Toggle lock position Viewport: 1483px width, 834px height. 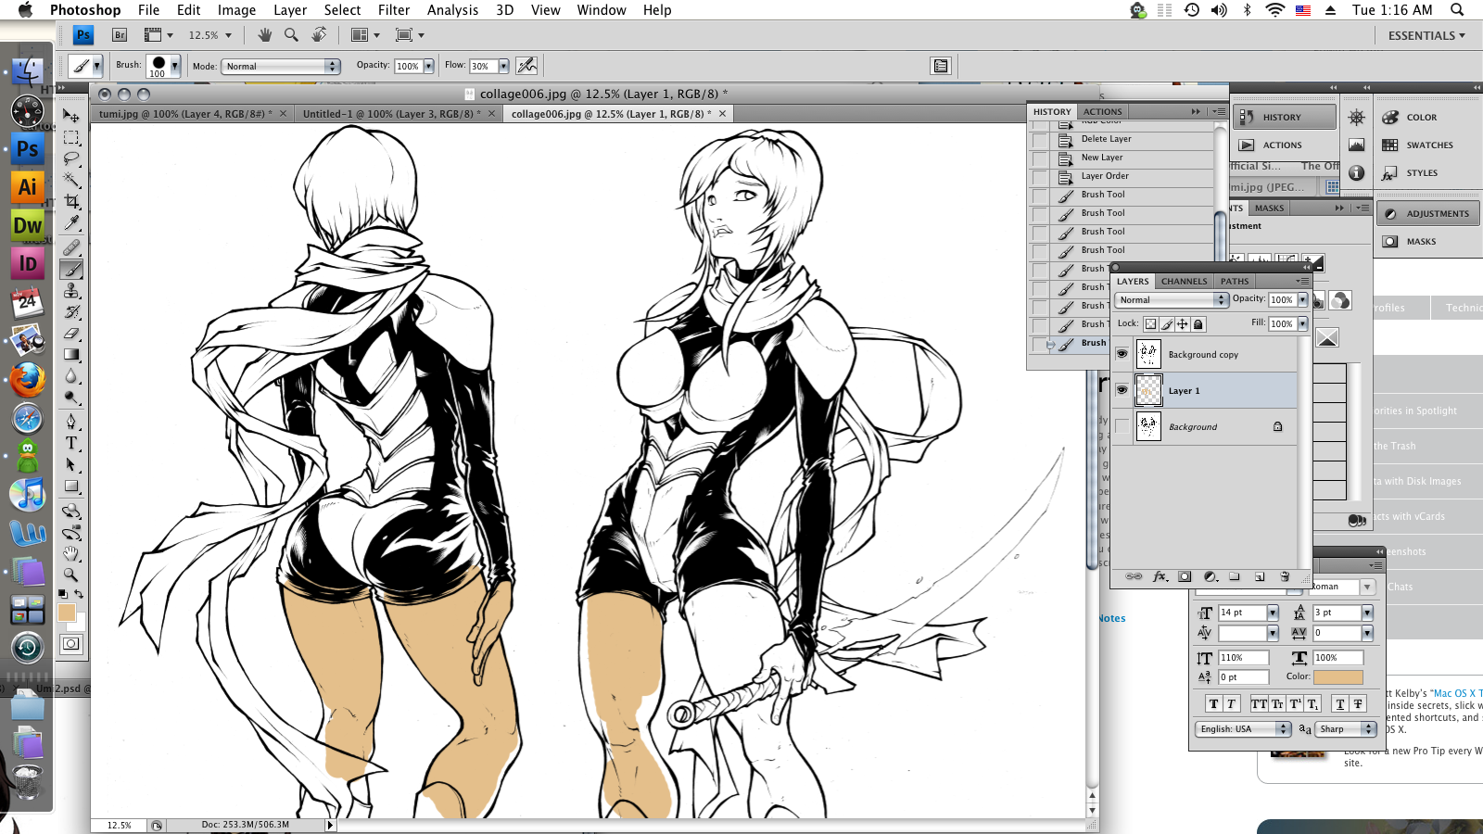1183,324
